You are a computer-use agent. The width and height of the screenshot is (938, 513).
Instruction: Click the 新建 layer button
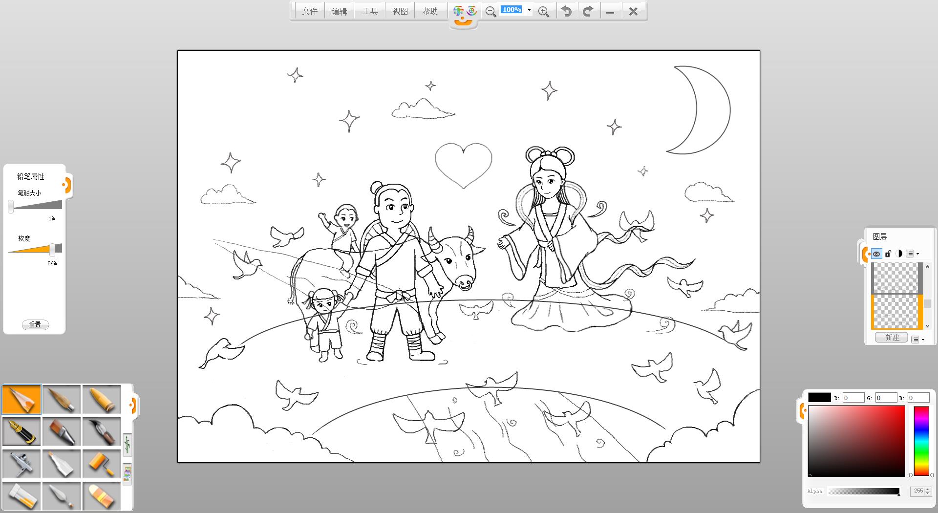[892, 338]
